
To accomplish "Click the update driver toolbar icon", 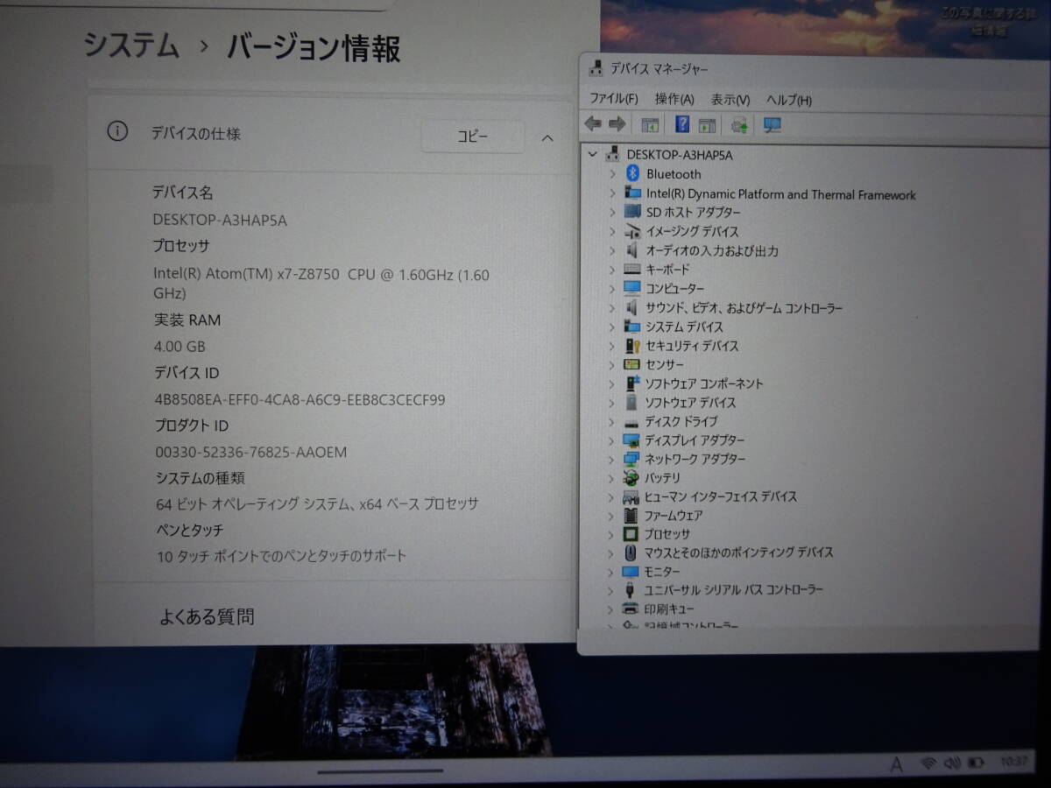I will [739, 125].
